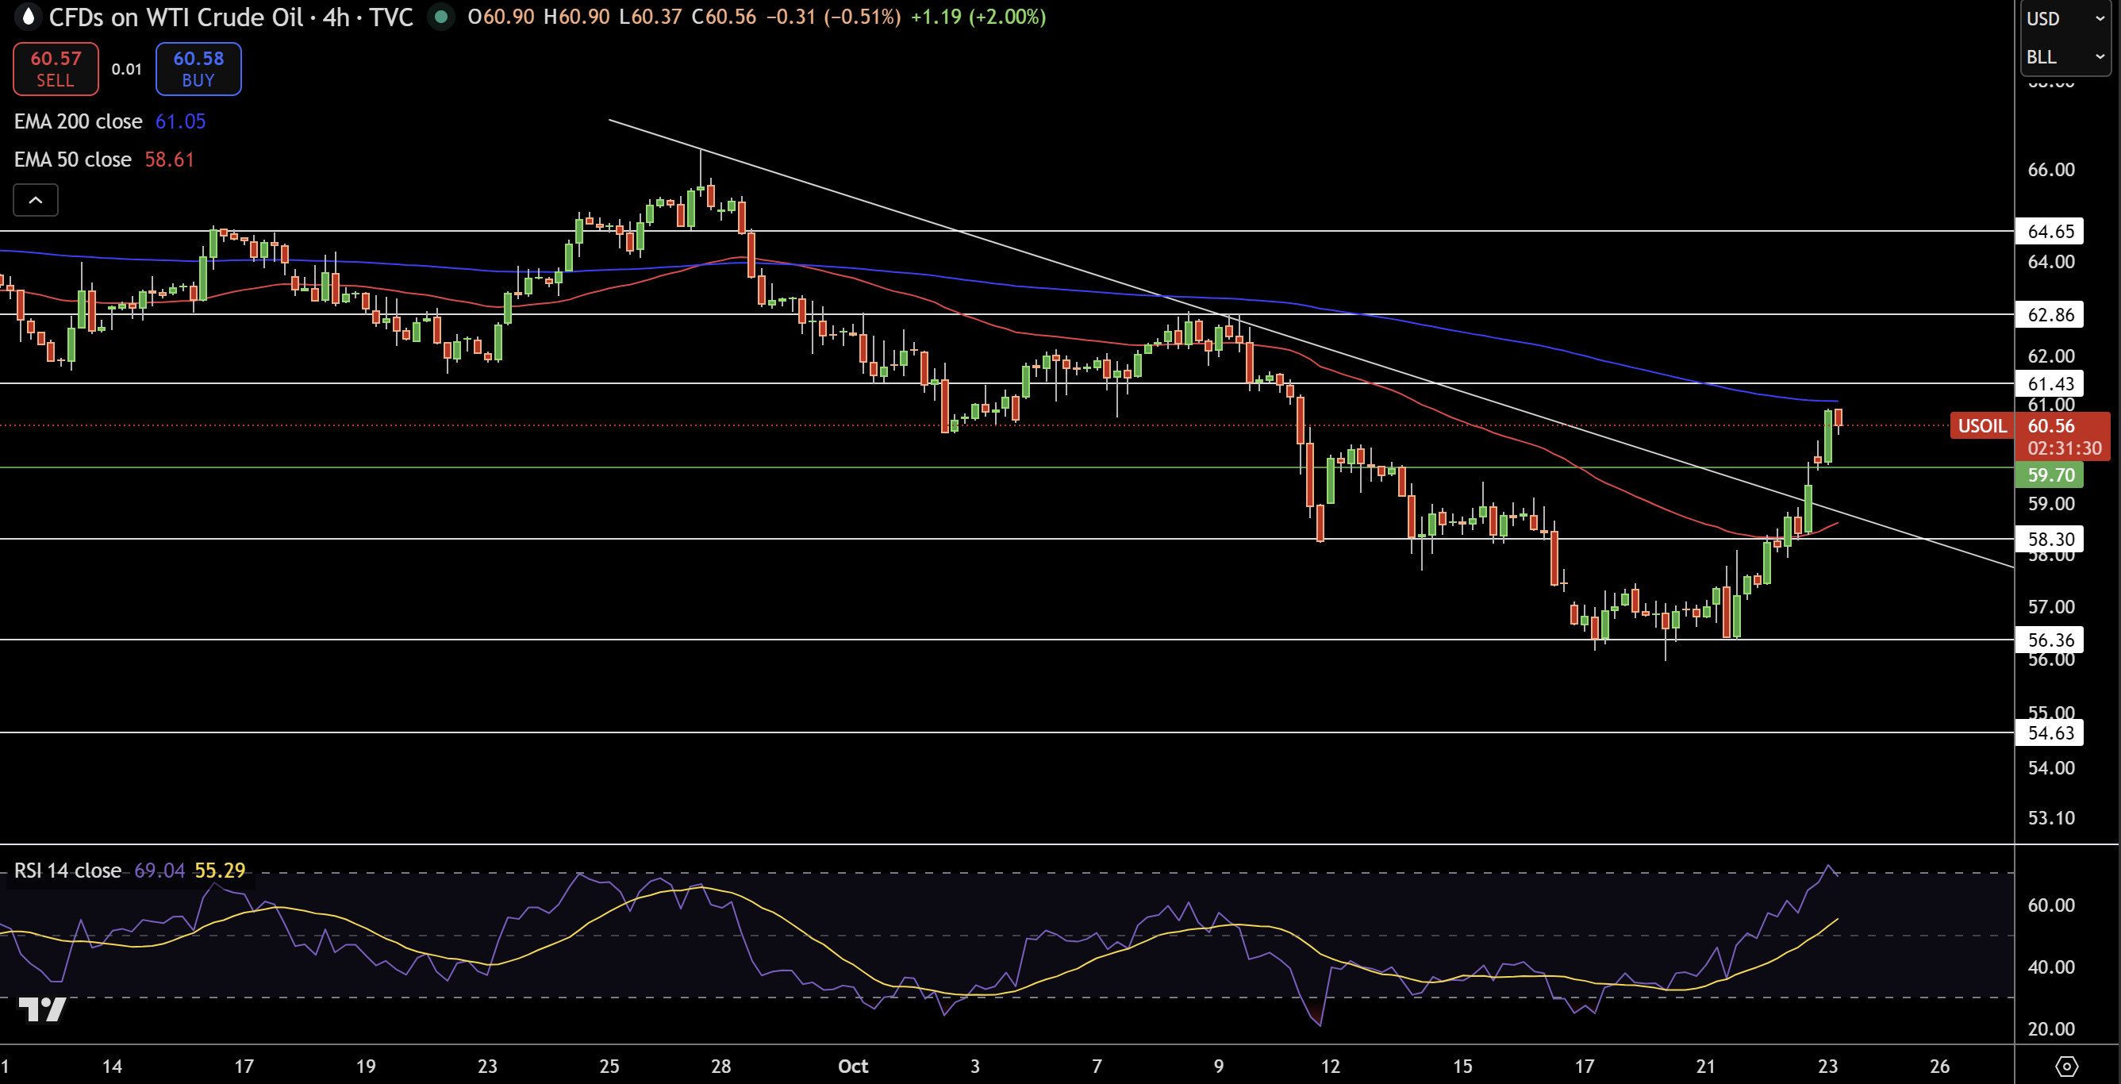
Task: Click the Oct label on the time axis
Action: tap(853, 1066)
